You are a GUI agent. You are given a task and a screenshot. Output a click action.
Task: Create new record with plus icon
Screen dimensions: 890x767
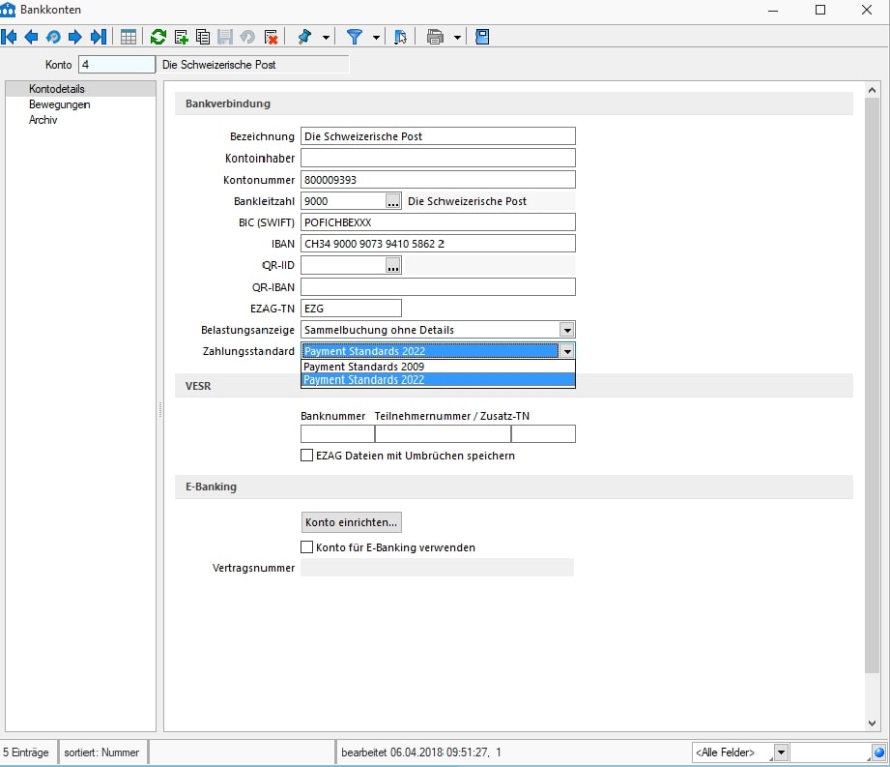pos(181,37)
